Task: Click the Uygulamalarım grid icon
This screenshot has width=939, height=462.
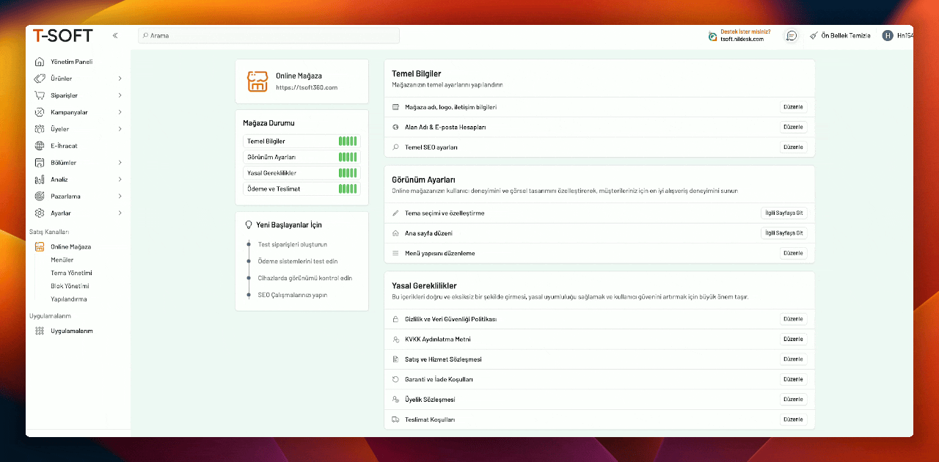Action: [40, 331]
